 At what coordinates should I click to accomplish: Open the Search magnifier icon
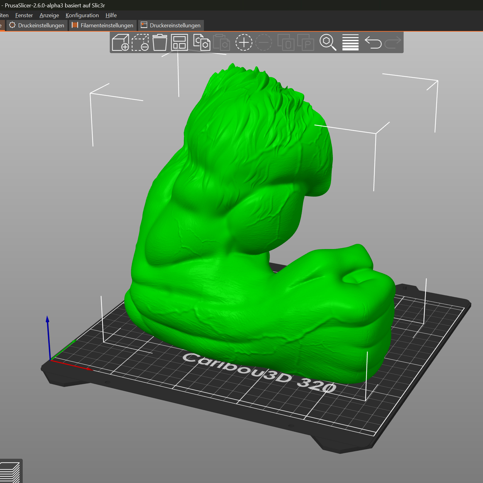328,42
